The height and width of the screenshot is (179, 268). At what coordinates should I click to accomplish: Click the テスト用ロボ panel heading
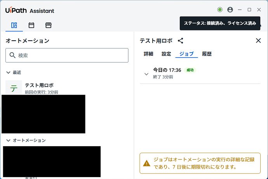pos(156,41)
